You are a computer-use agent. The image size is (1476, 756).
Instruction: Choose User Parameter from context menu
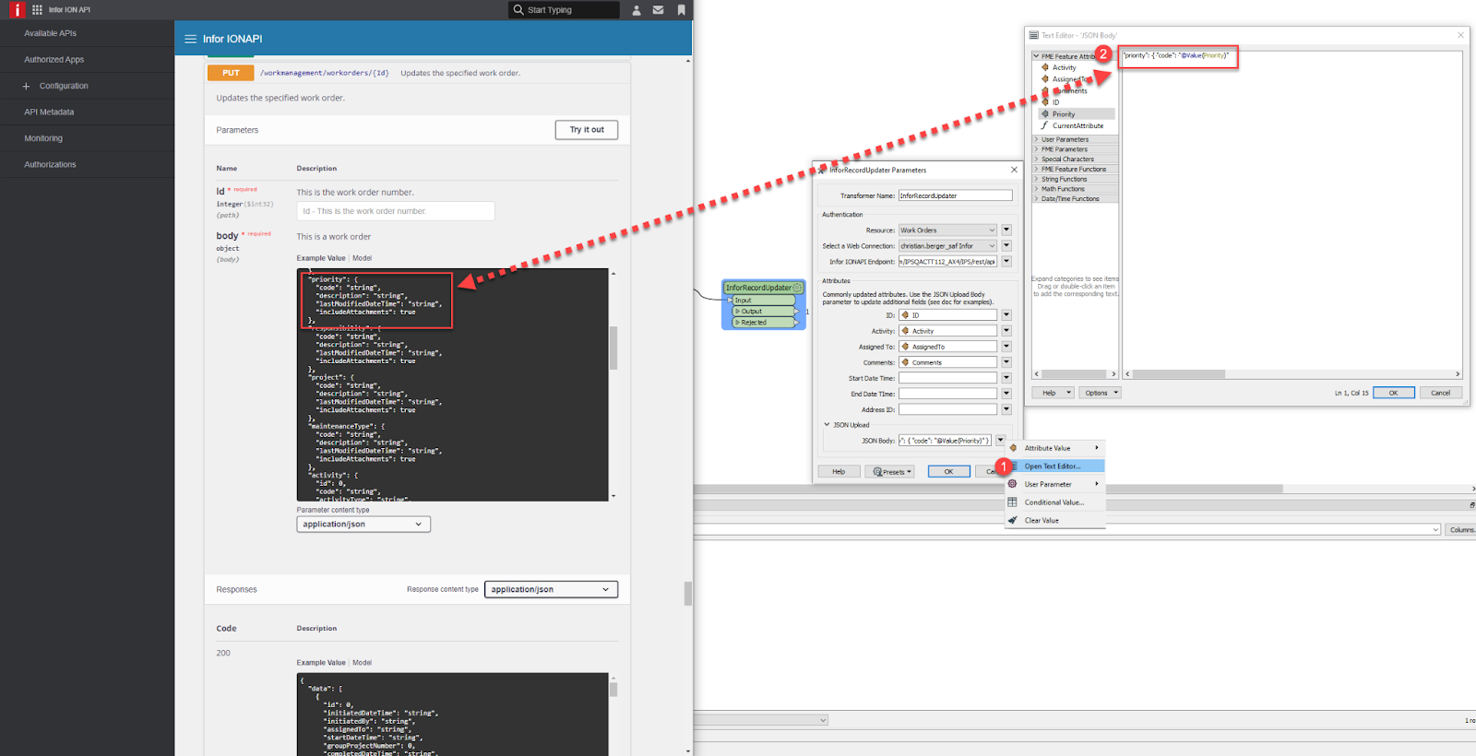pos(1054,484)
